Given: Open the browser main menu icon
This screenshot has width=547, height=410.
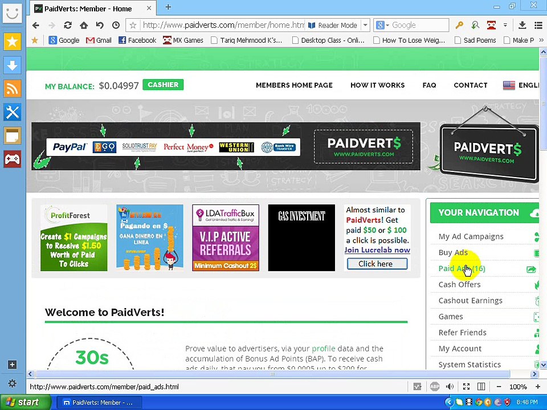Looking at the screenshot, I should (x=538, y=25).
